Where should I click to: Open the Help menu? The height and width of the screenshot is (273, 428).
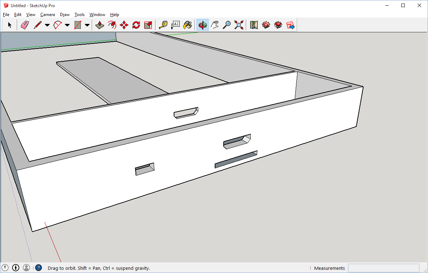pos(114,15)
